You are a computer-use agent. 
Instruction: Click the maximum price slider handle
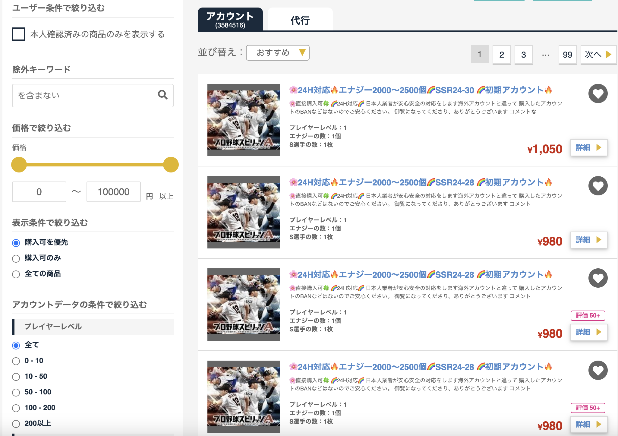coord(171,165)
